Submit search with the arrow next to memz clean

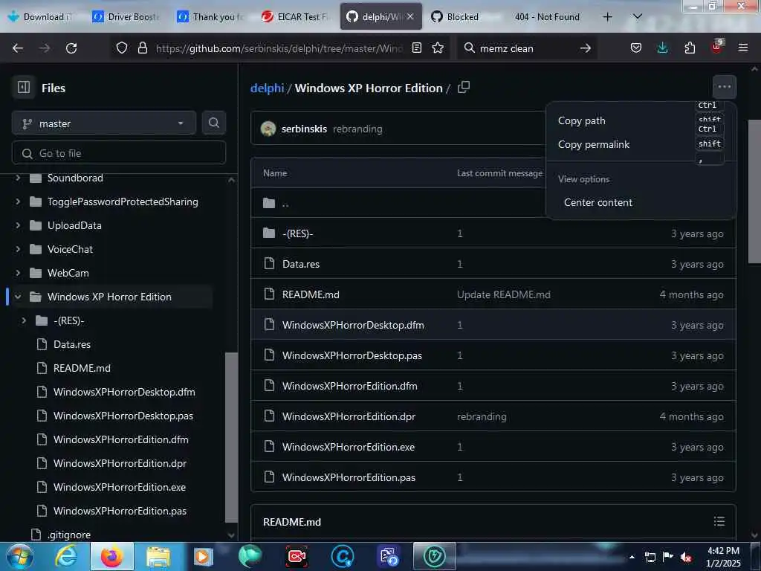pyautogui.click(x=586, y=48)
